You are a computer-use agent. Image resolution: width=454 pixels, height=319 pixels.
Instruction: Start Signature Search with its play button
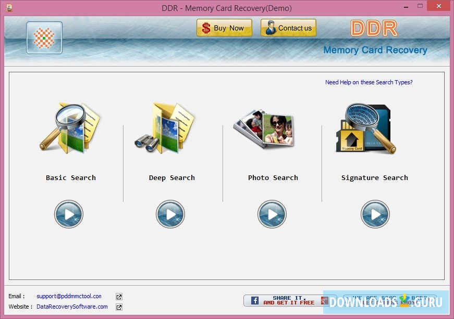375,214
